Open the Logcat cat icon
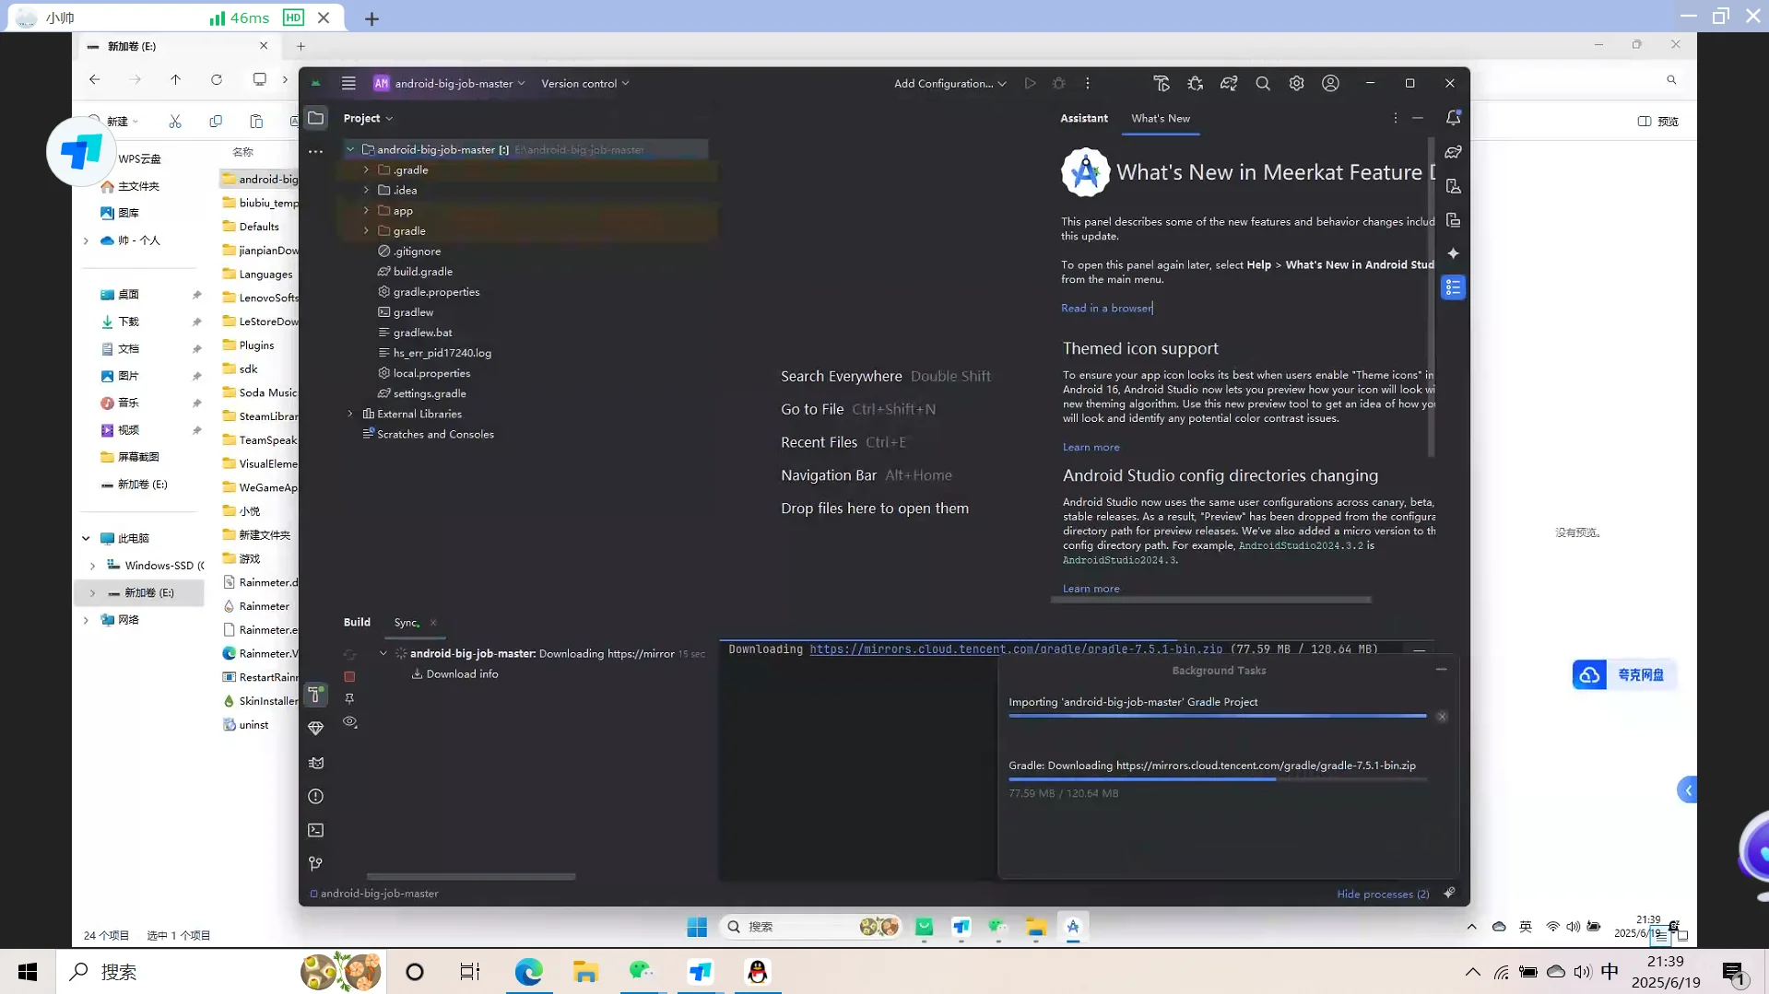The height and width of the screenshot is (994, 1769). [316, 762]
